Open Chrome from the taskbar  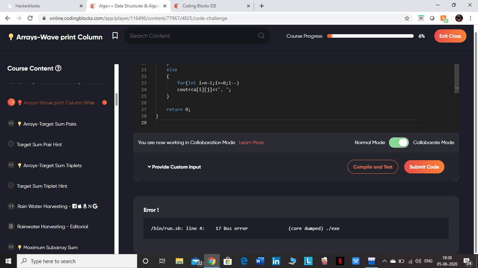coord(211,261)
